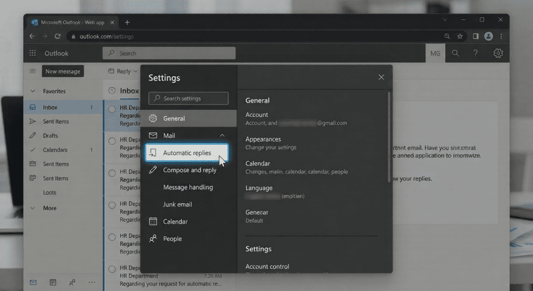Reload the browser page
This screenshot has width=533, height=291.
point(57,36)
